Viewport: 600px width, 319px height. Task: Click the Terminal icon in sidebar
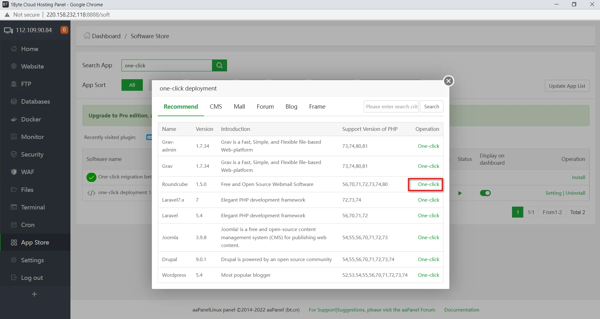14,207
